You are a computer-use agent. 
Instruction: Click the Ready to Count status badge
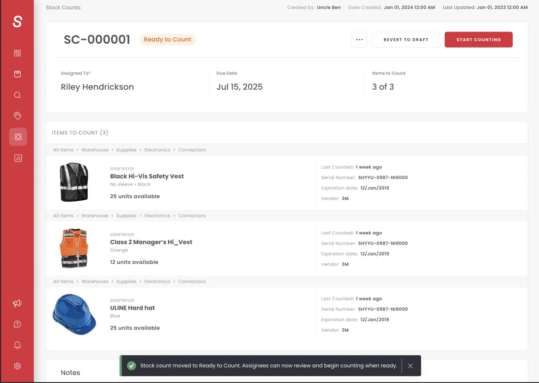click(x=168, y=40)
